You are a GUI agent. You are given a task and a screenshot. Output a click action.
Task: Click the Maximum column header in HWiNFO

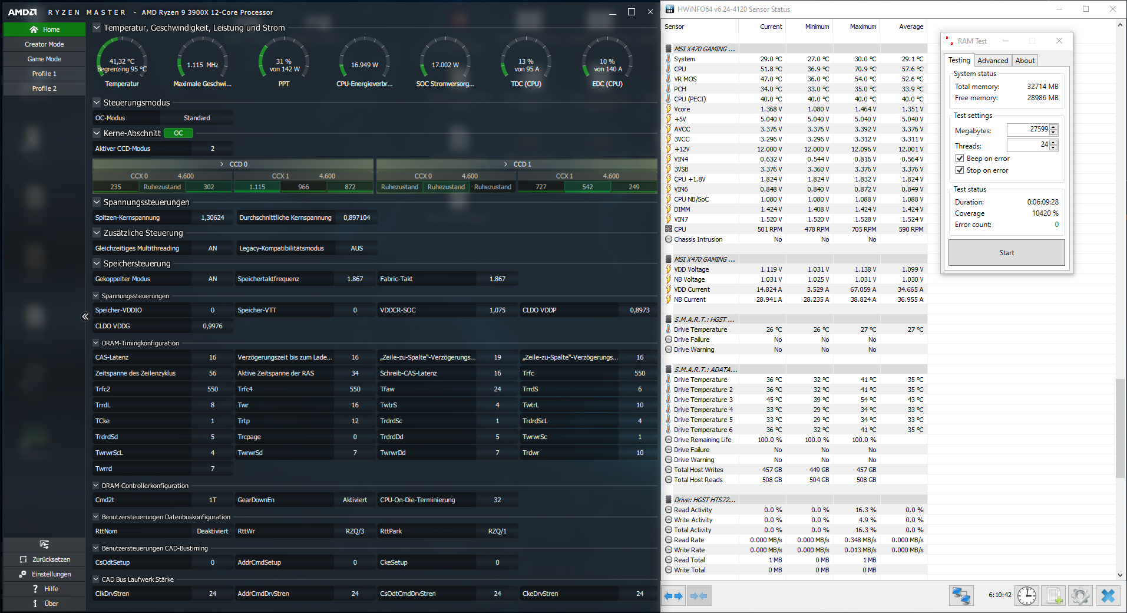(x=862, y=27)
